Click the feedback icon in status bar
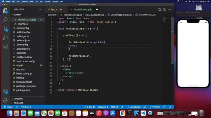Image resolution: width=211 pixels, height=118 pixels. point(164,107)
